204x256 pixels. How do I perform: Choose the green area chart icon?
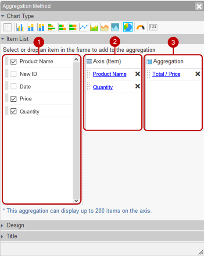click(x=94, y=27)
